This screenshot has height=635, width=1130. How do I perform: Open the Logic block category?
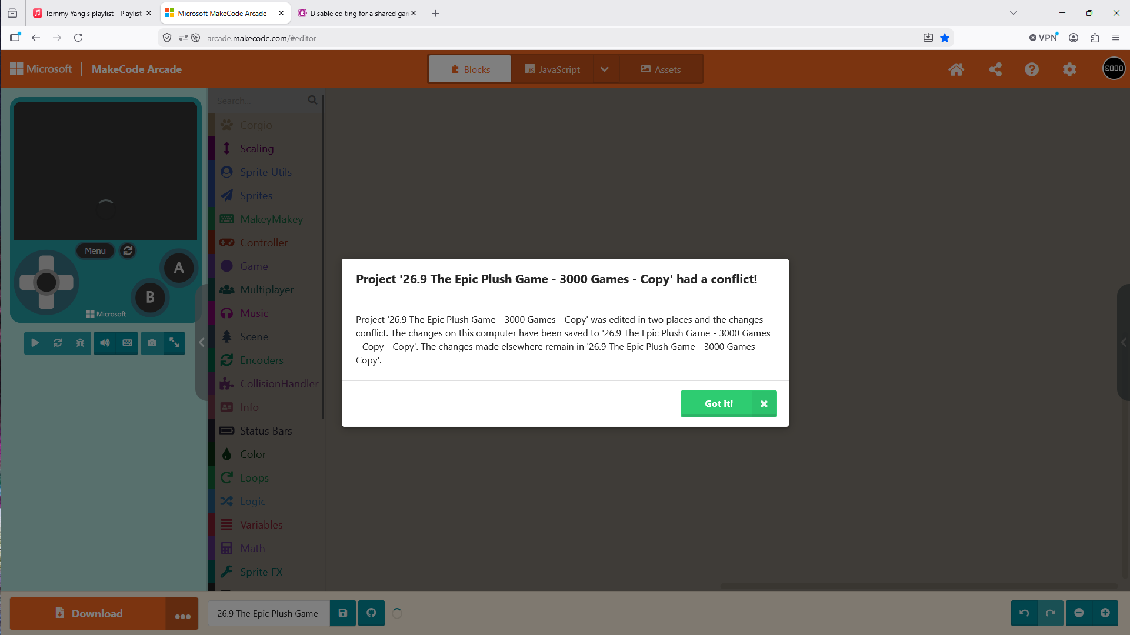click(265, 502)
